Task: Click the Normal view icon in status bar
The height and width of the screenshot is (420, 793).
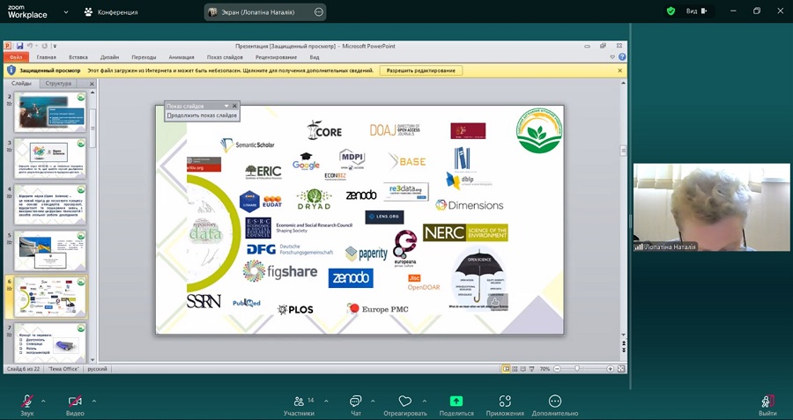Action: [506, 369]
